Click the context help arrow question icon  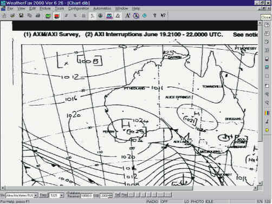(163, 16)
